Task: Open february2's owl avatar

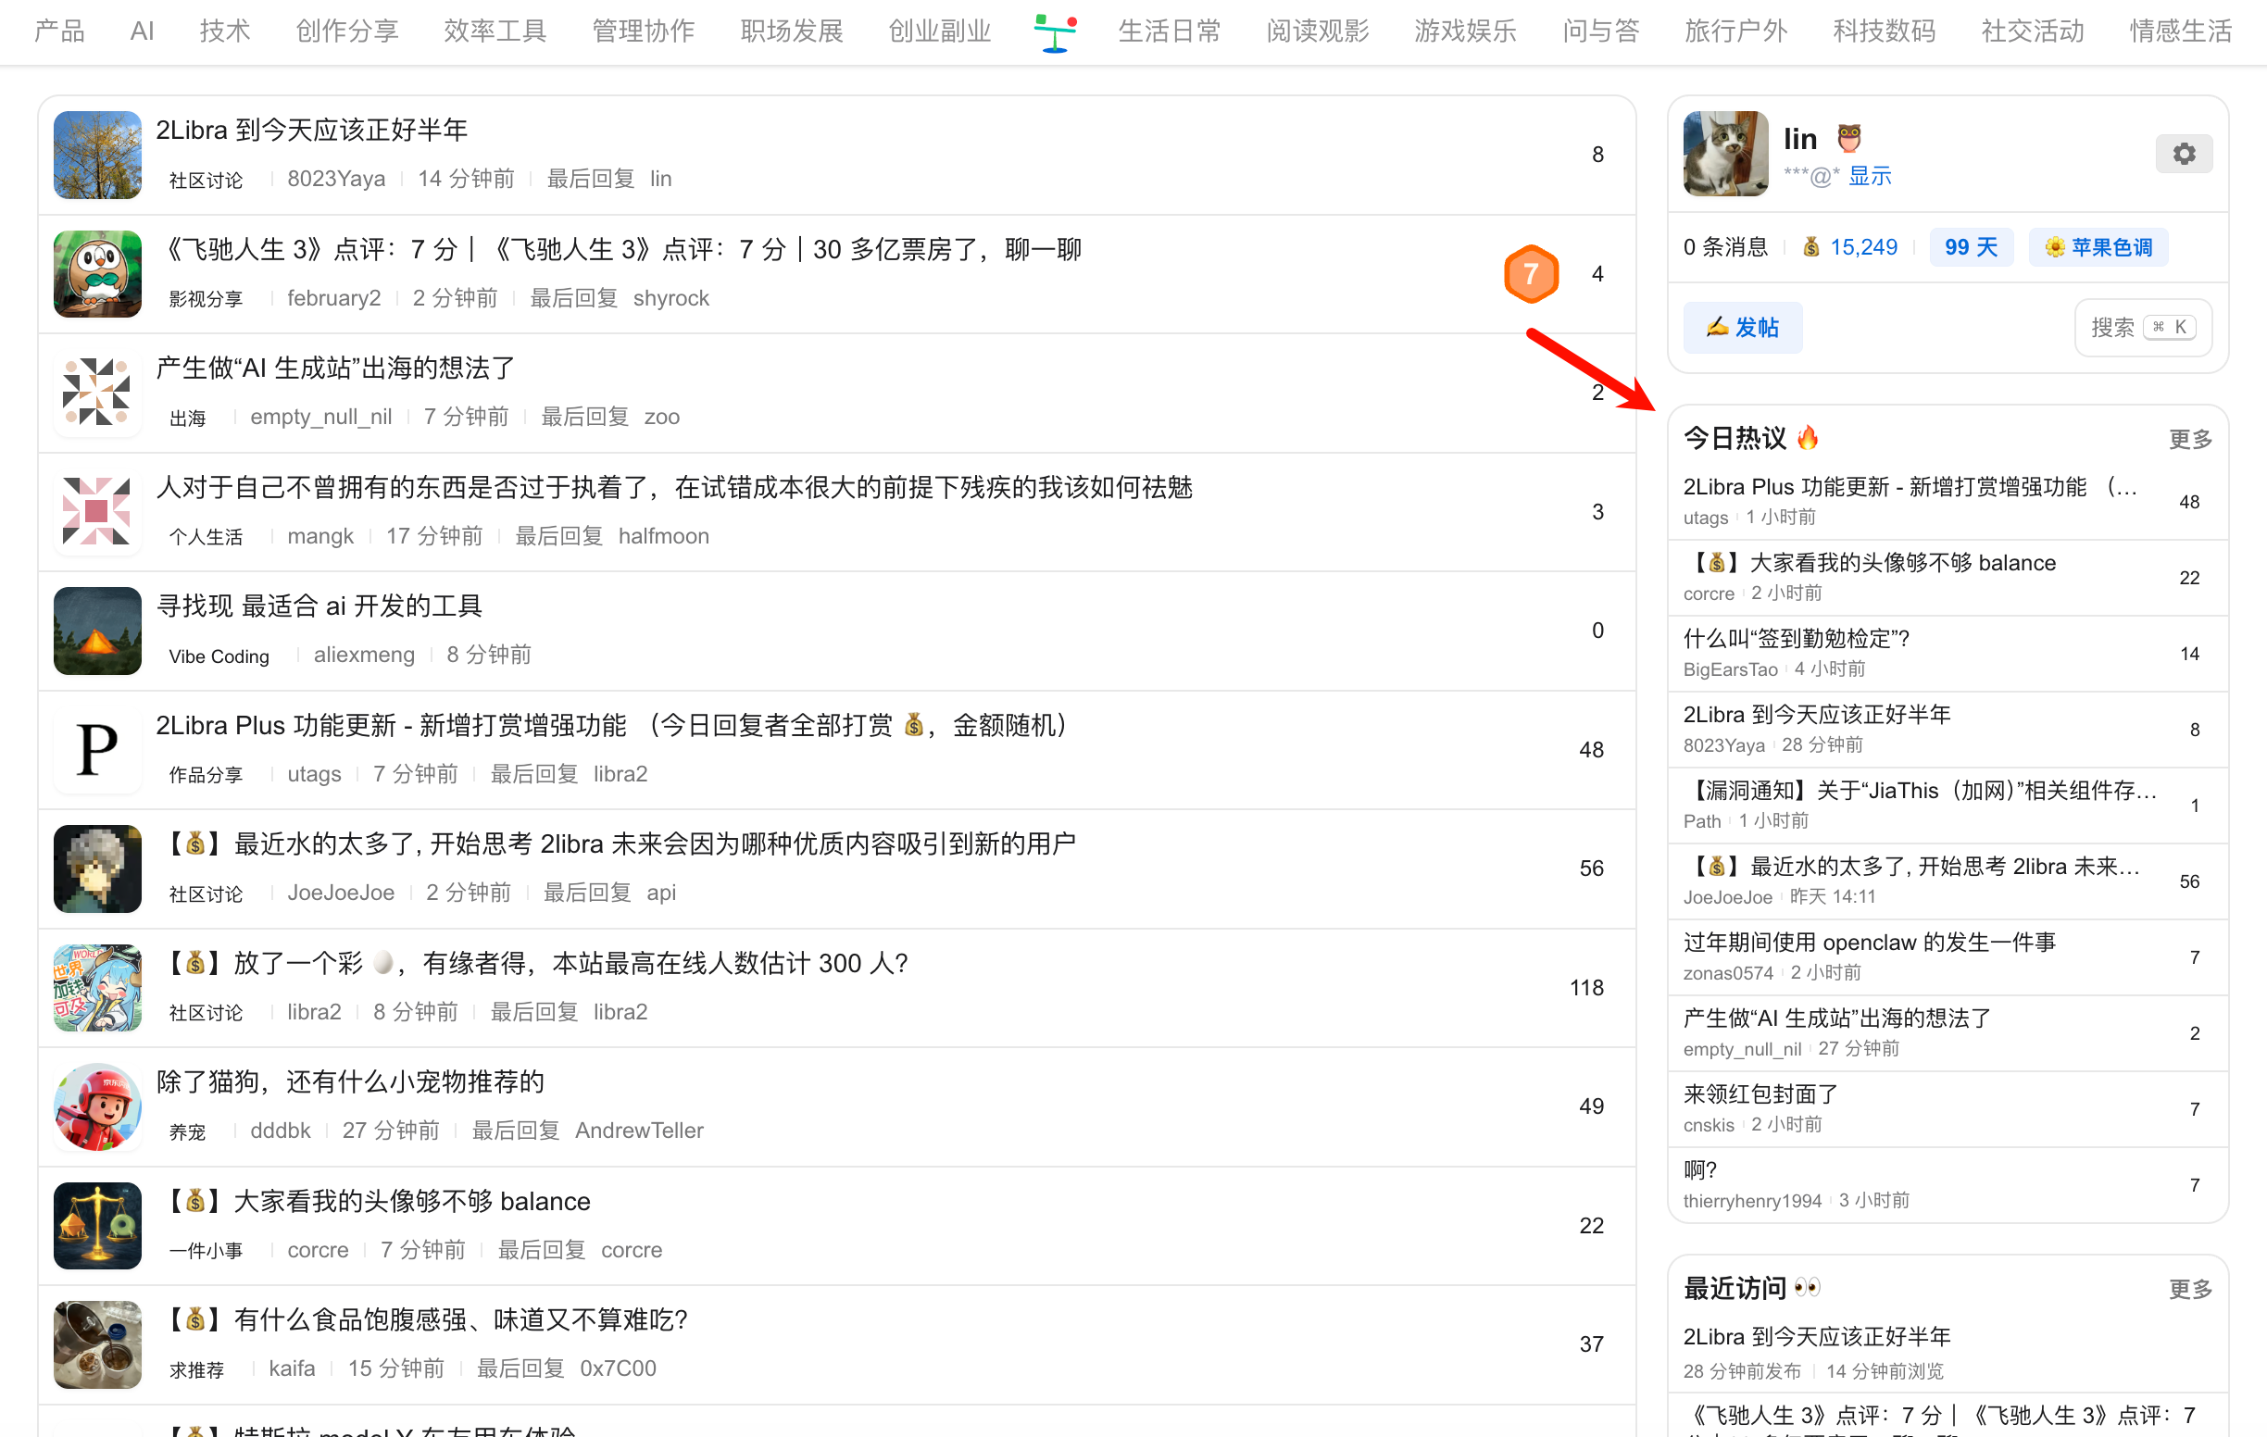Action: [x=97, y=274]
